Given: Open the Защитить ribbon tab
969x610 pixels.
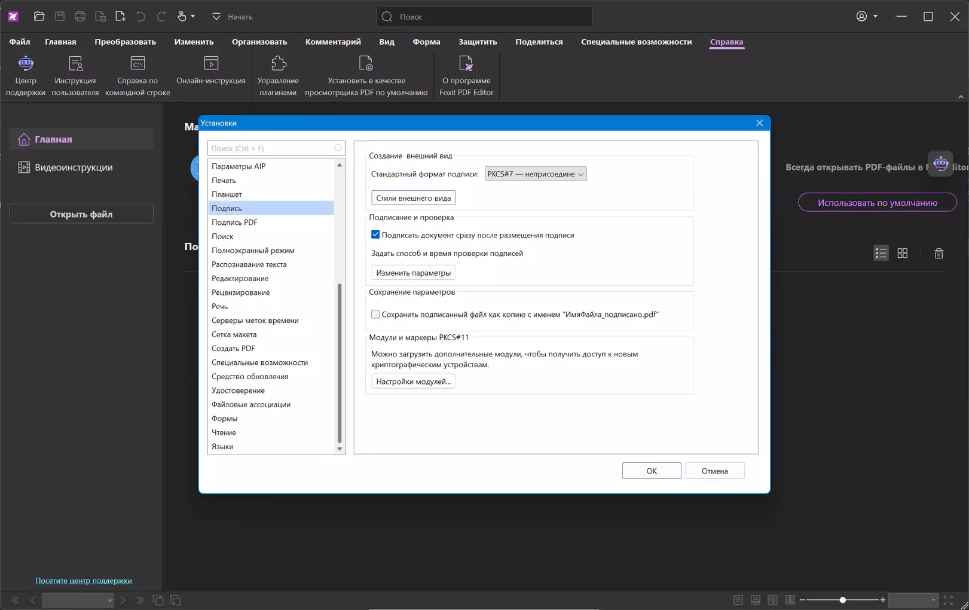Looking at the screenshot, I should 477,42.
